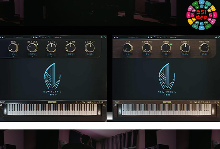Viewport: 220px width, 149px height.
Task: Click blue harp logo in 1991 plugin
Action: tap(52, 76)
